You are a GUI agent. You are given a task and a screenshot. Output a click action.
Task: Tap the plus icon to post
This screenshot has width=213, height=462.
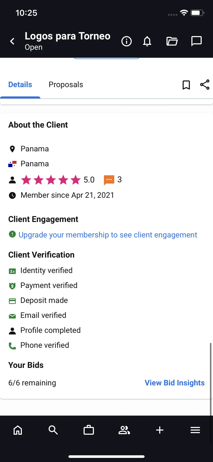(160, 430)
